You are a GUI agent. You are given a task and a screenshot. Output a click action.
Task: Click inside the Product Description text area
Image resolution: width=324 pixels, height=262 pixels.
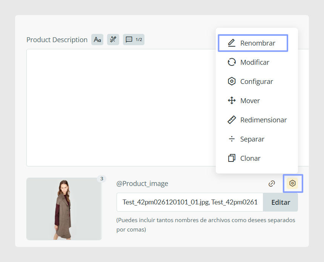point(121,108)
